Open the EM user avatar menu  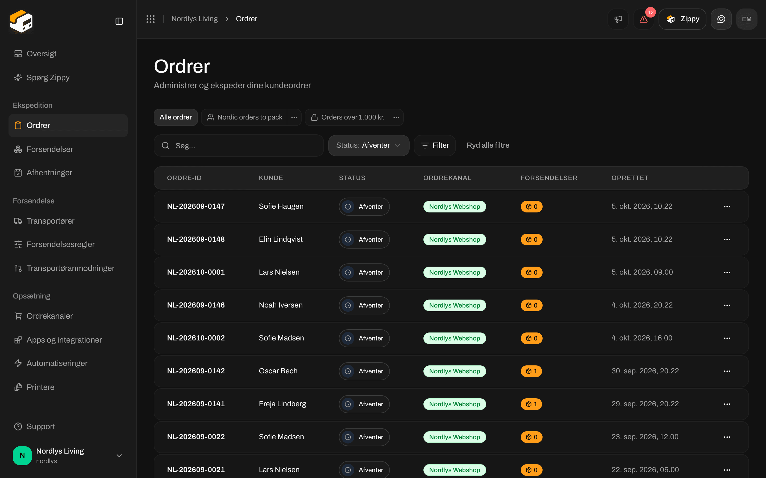pos(747,19)
